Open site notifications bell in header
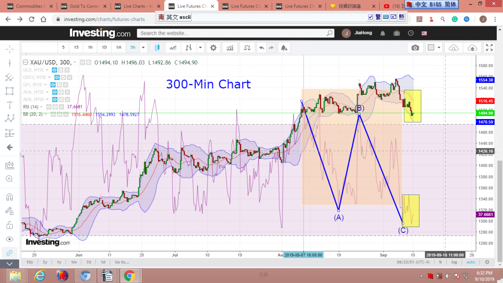This screenshot has height=283, width=503. (383, 33)
